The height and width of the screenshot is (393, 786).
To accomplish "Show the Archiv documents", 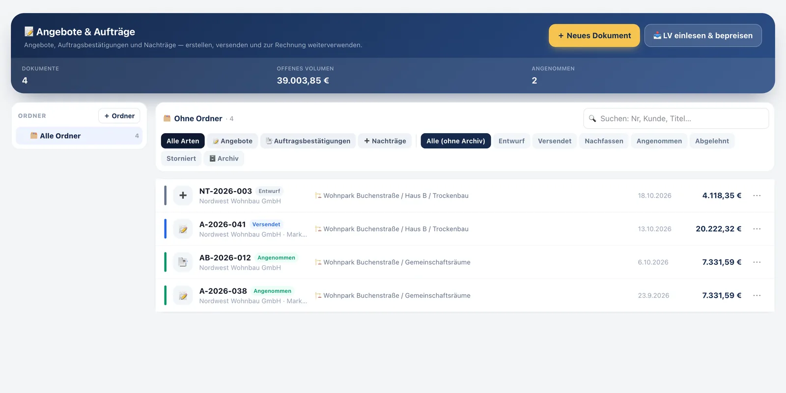I will (224, 158).
